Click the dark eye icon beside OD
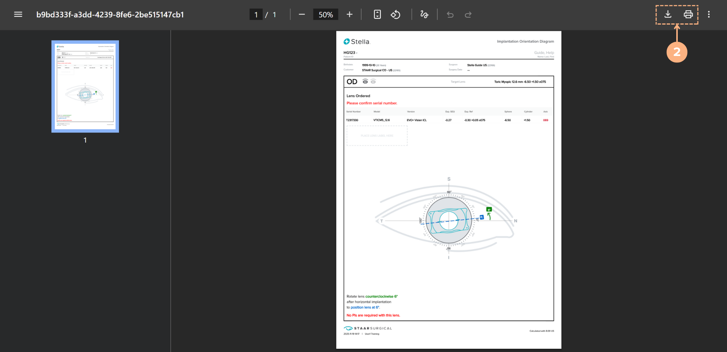 coord(365,82)
